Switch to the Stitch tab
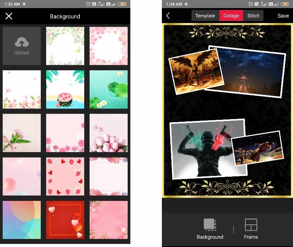 point(253,16)
